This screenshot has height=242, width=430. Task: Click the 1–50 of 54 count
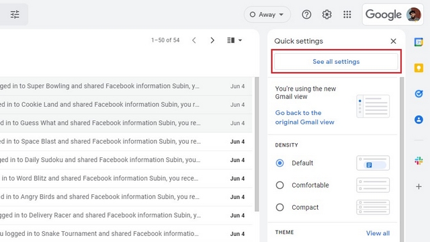click(x=165, y=40)
